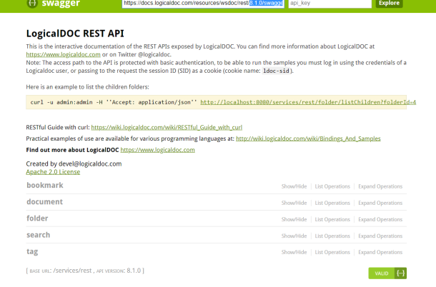Click the green VALID badge

click(x=381, y=273)
